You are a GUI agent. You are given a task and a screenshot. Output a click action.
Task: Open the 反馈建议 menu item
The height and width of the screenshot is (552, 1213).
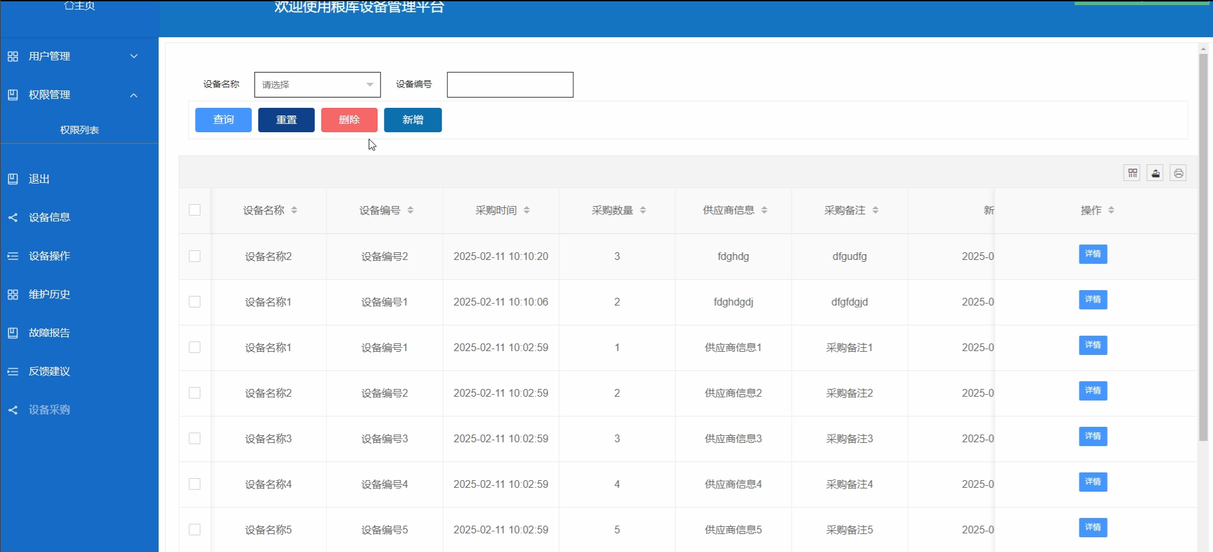49,372
